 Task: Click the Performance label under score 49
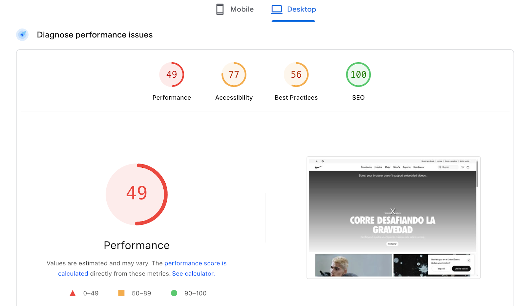(172, 98)
